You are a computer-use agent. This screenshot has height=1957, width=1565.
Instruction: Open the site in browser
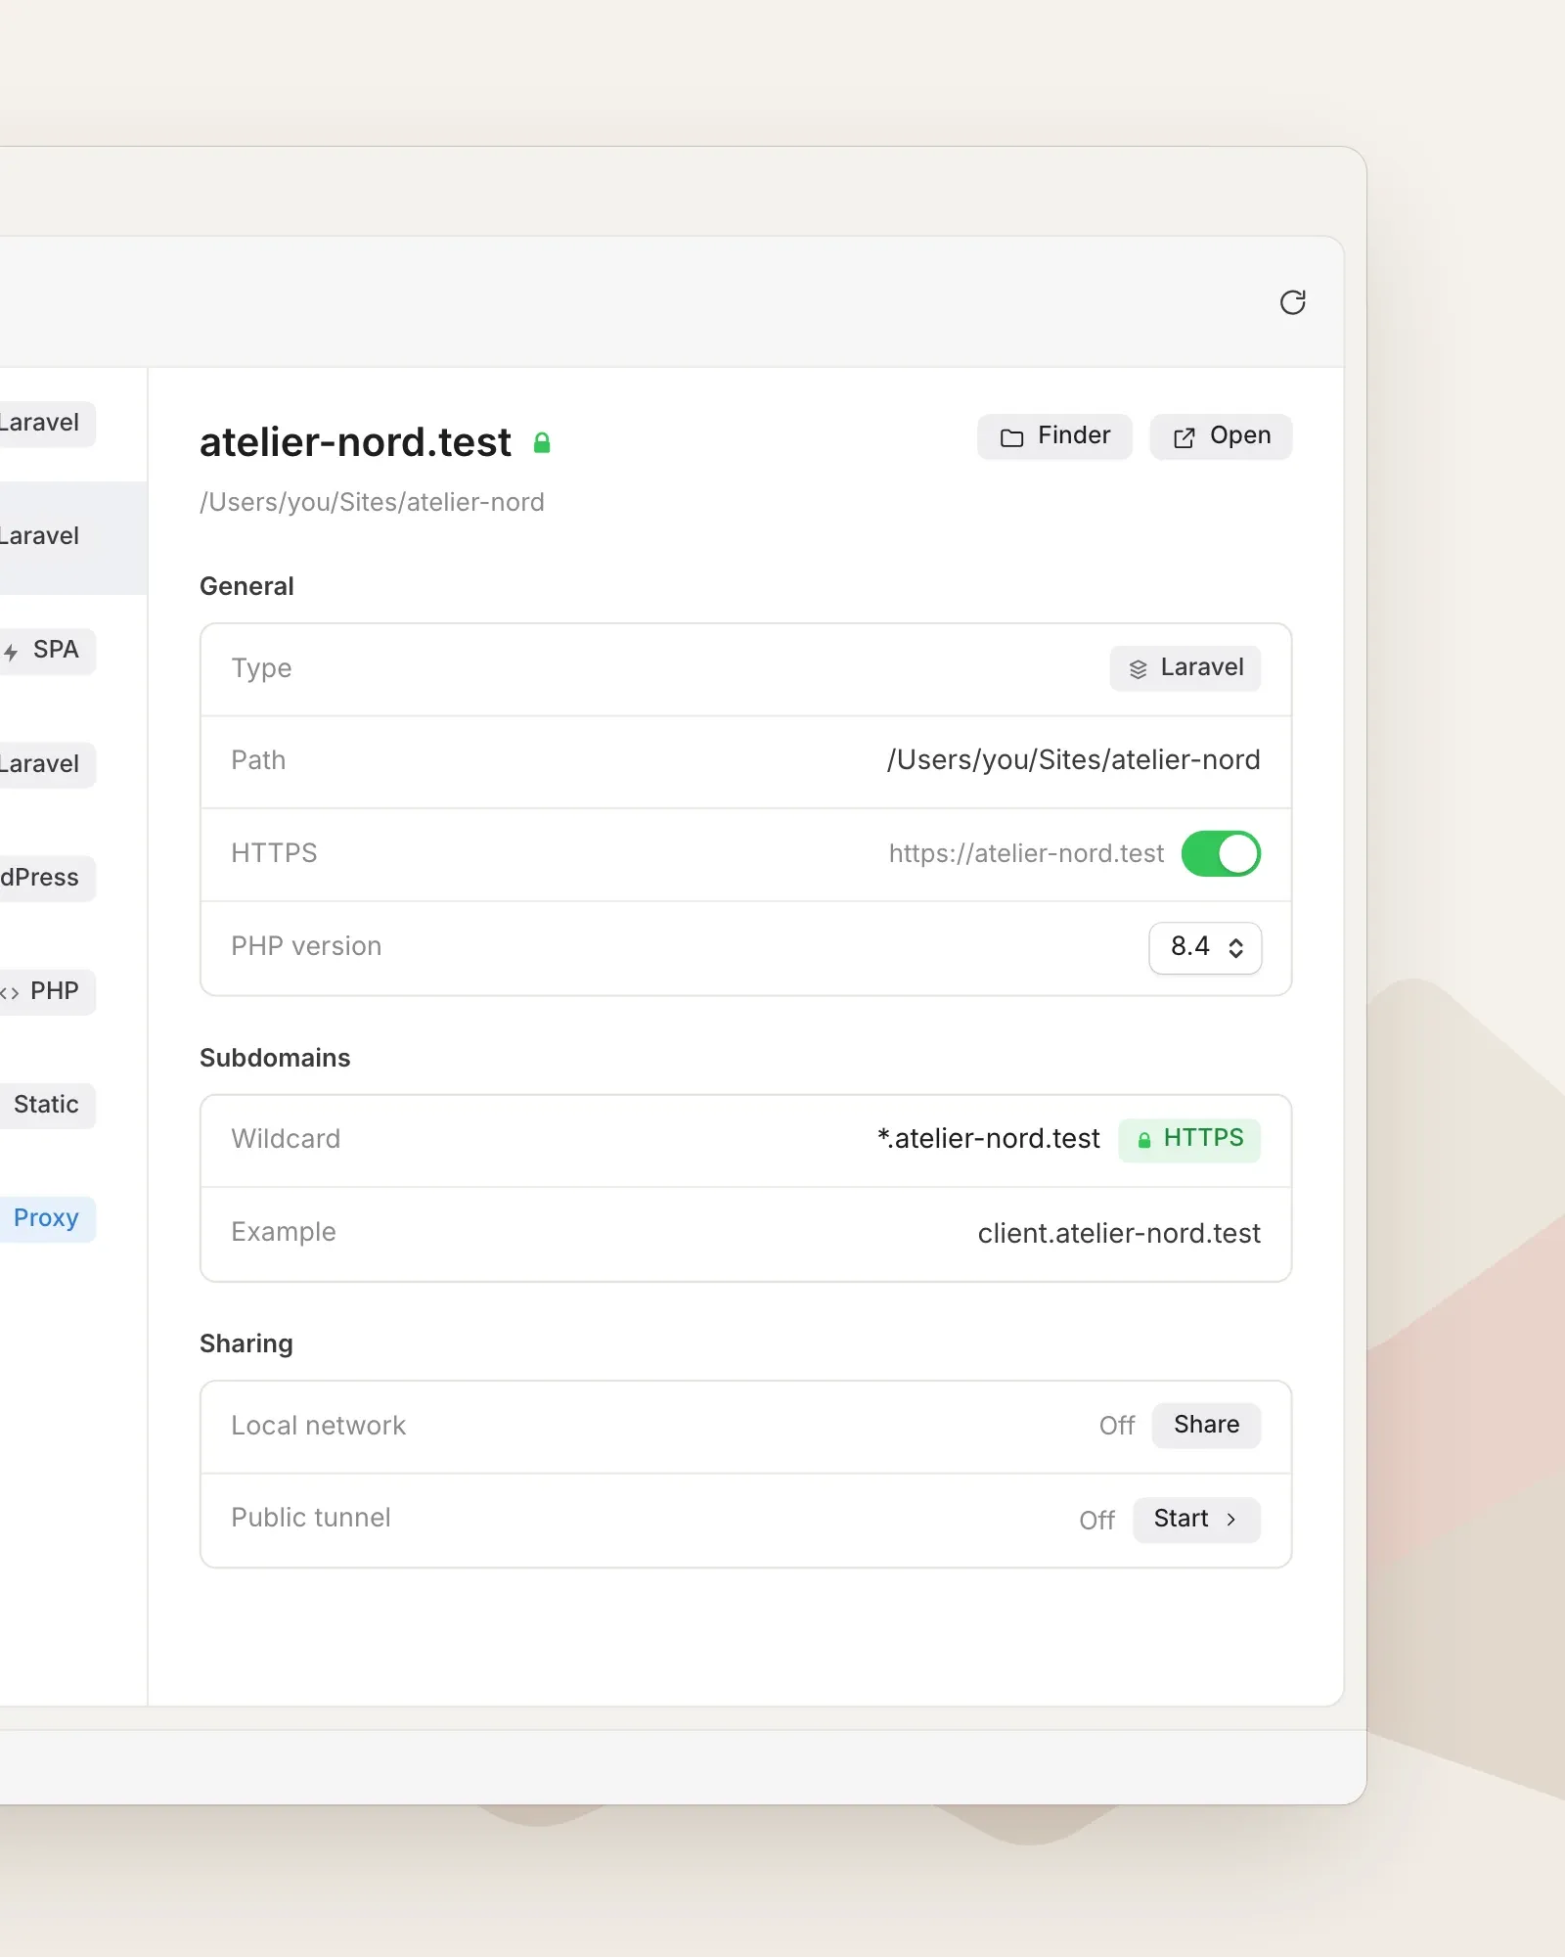[x=1221, y=436]
